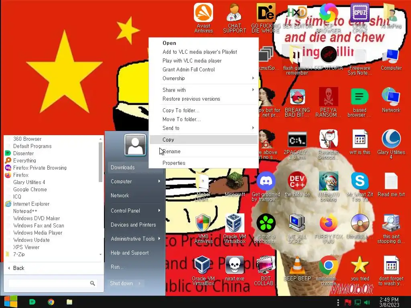Image resolution: width=411 pixels, height=308 pixels.
Task: Open the based browser desktop icon
Action: click(360, 102)
